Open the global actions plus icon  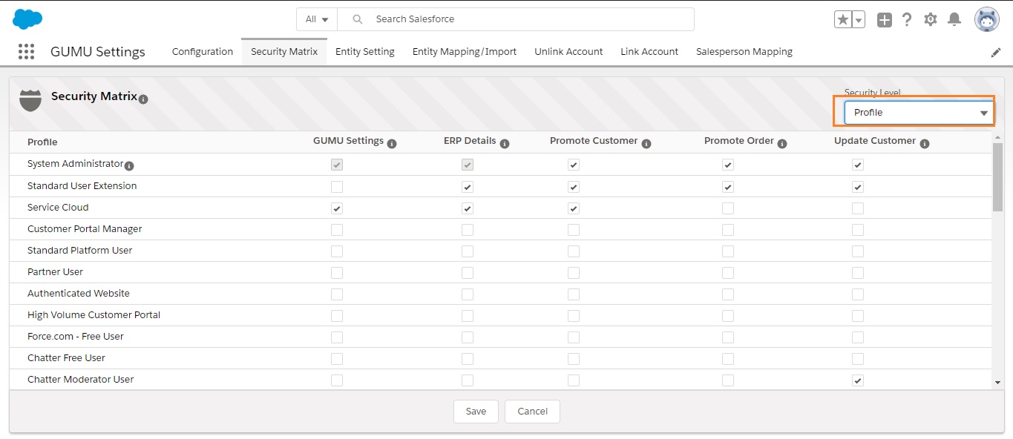(x=884, y=20)
